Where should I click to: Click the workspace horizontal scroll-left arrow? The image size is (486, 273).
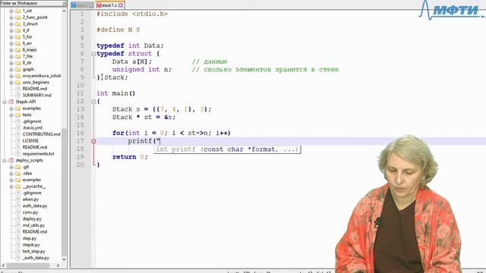(x=3, y=265)
